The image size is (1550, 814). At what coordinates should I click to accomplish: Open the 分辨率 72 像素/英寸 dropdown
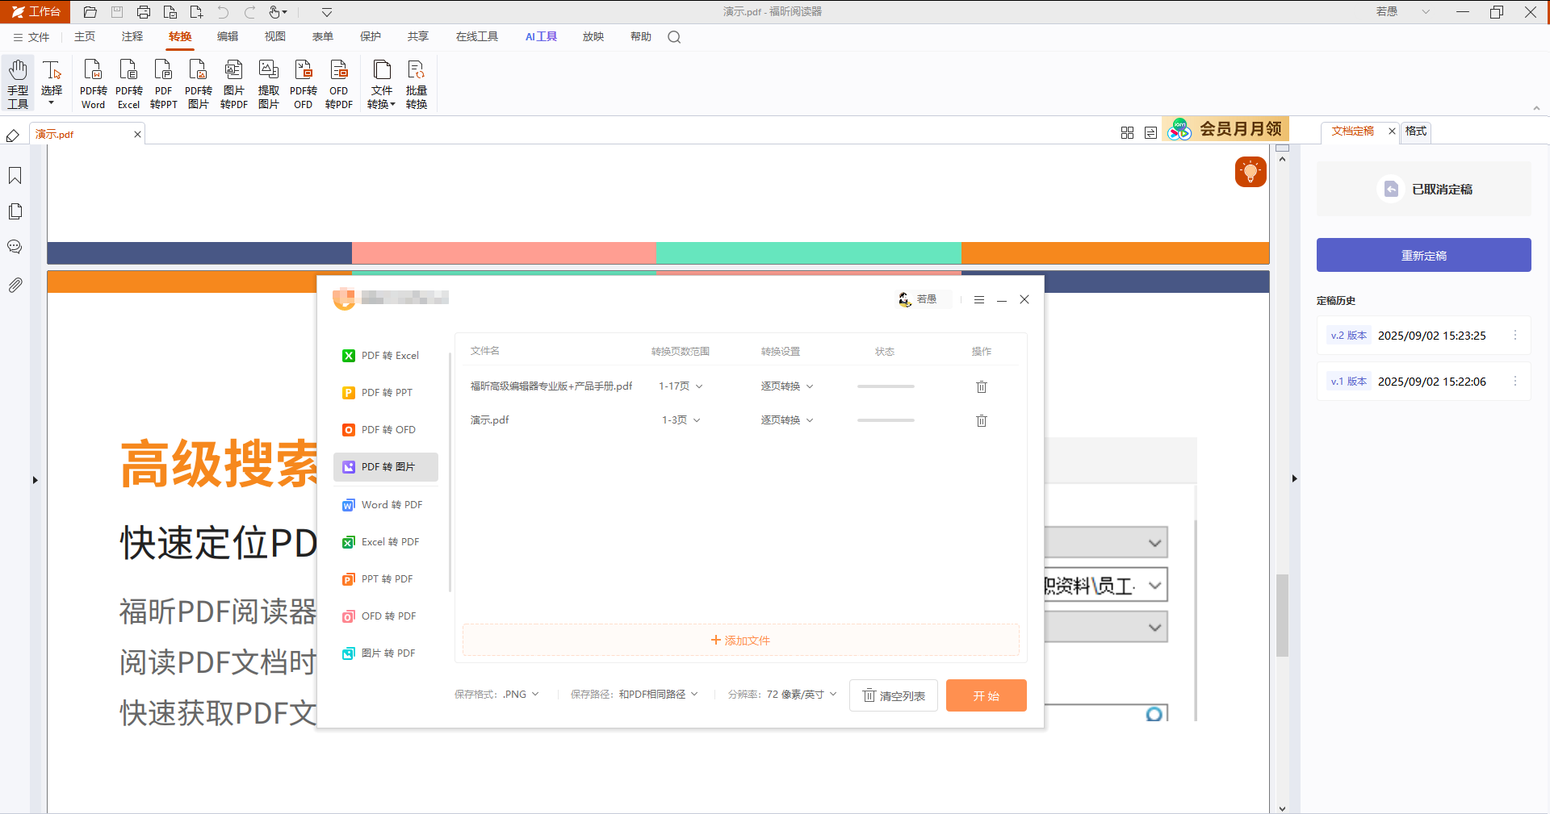tap(782, 695)
